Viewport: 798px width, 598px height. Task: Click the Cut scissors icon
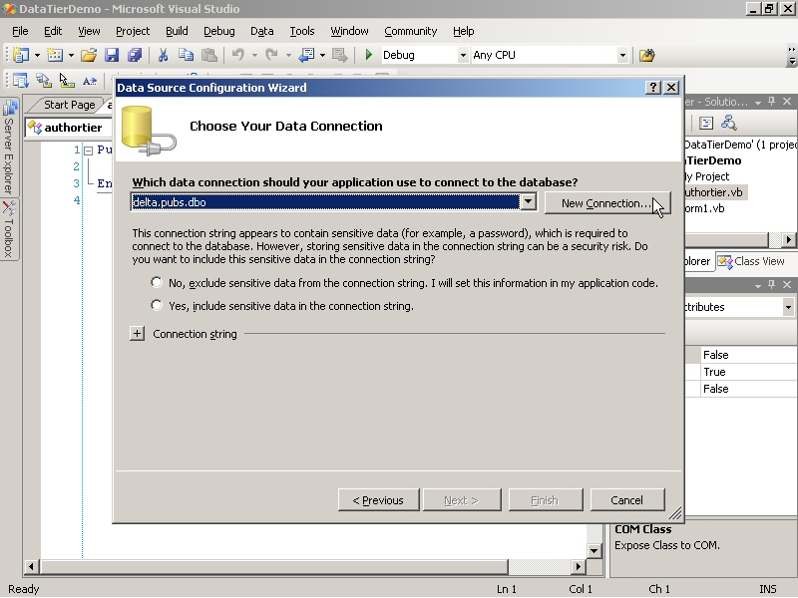(163, 55)
